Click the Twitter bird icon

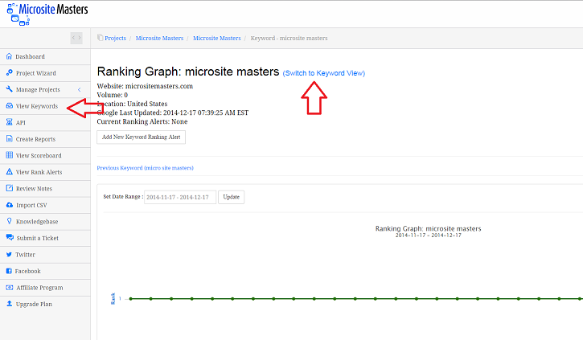(x=9, y=255)
